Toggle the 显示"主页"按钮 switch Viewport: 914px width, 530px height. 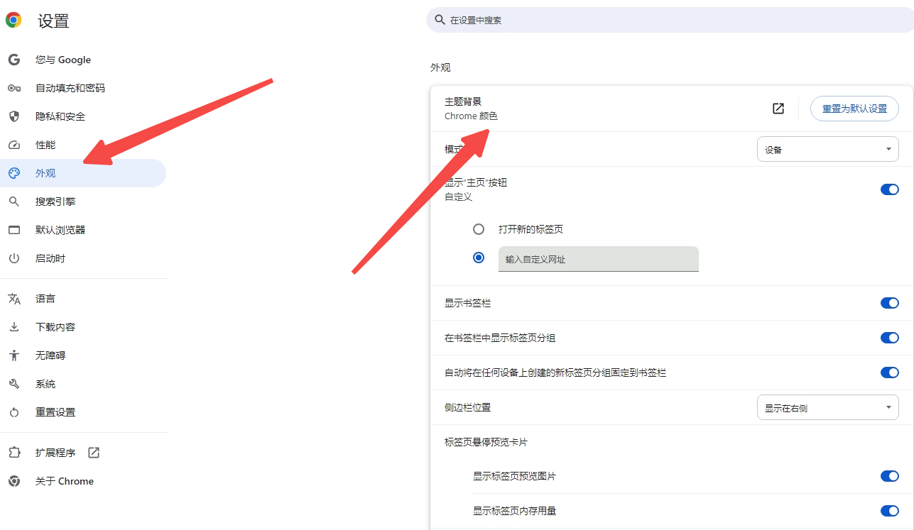[x=890, y=189]
